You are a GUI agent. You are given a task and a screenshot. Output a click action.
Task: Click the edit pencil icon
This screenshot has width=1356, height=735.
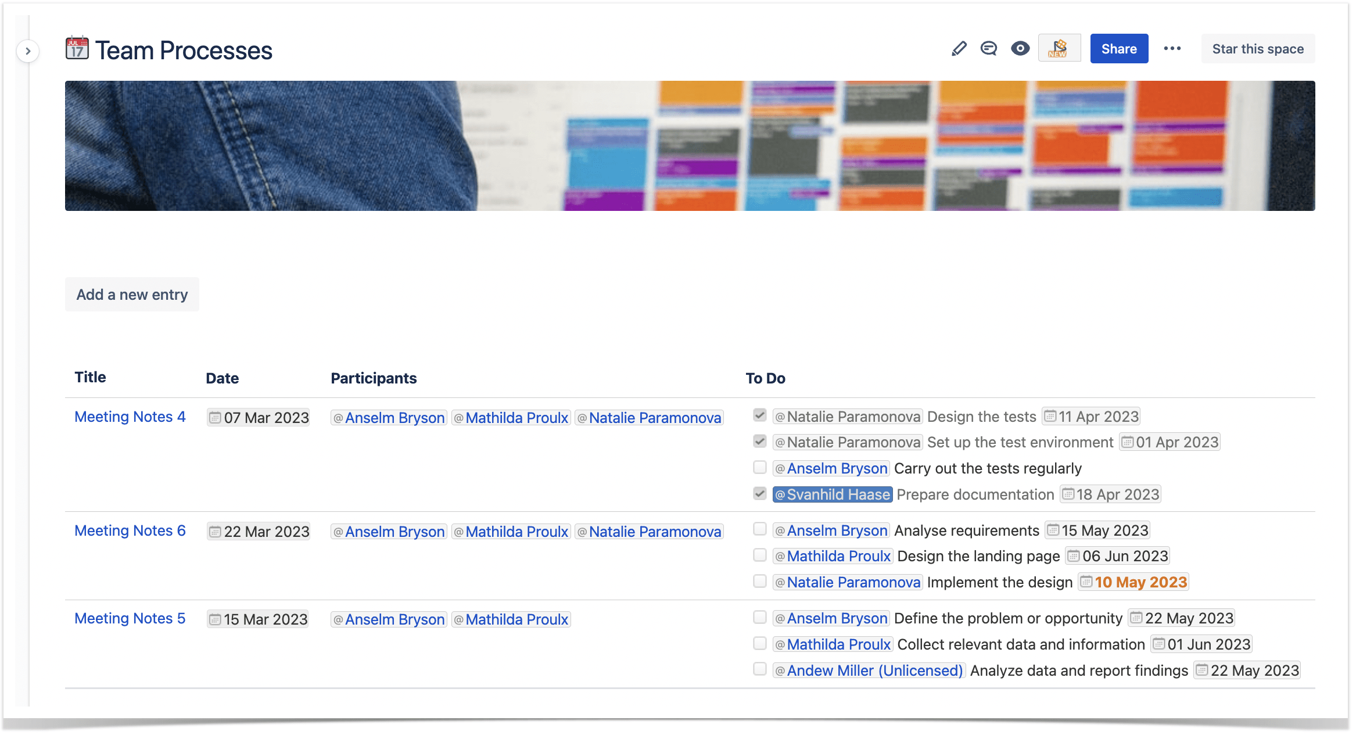click(x=959, y=49)
